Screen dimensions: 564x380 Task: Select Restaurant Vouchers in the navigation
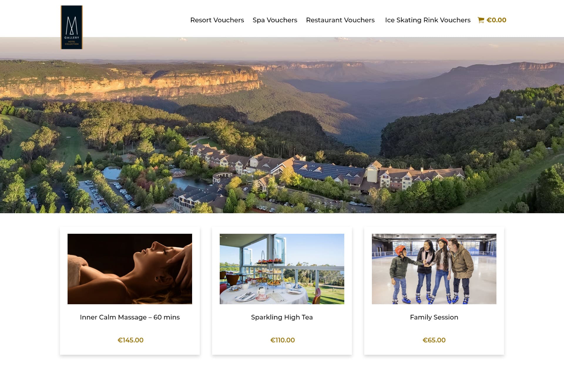click(340, 20)
